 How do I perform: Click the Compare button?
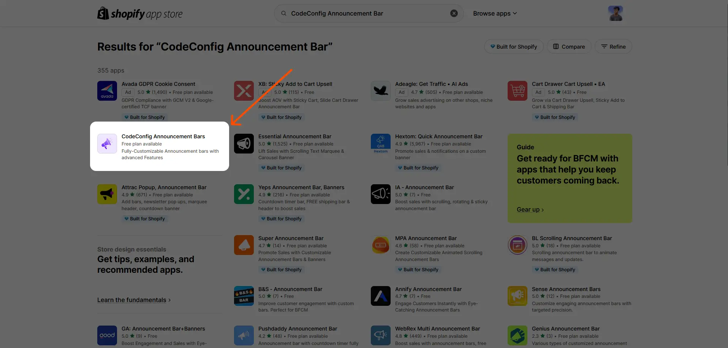tap(569, 47)
